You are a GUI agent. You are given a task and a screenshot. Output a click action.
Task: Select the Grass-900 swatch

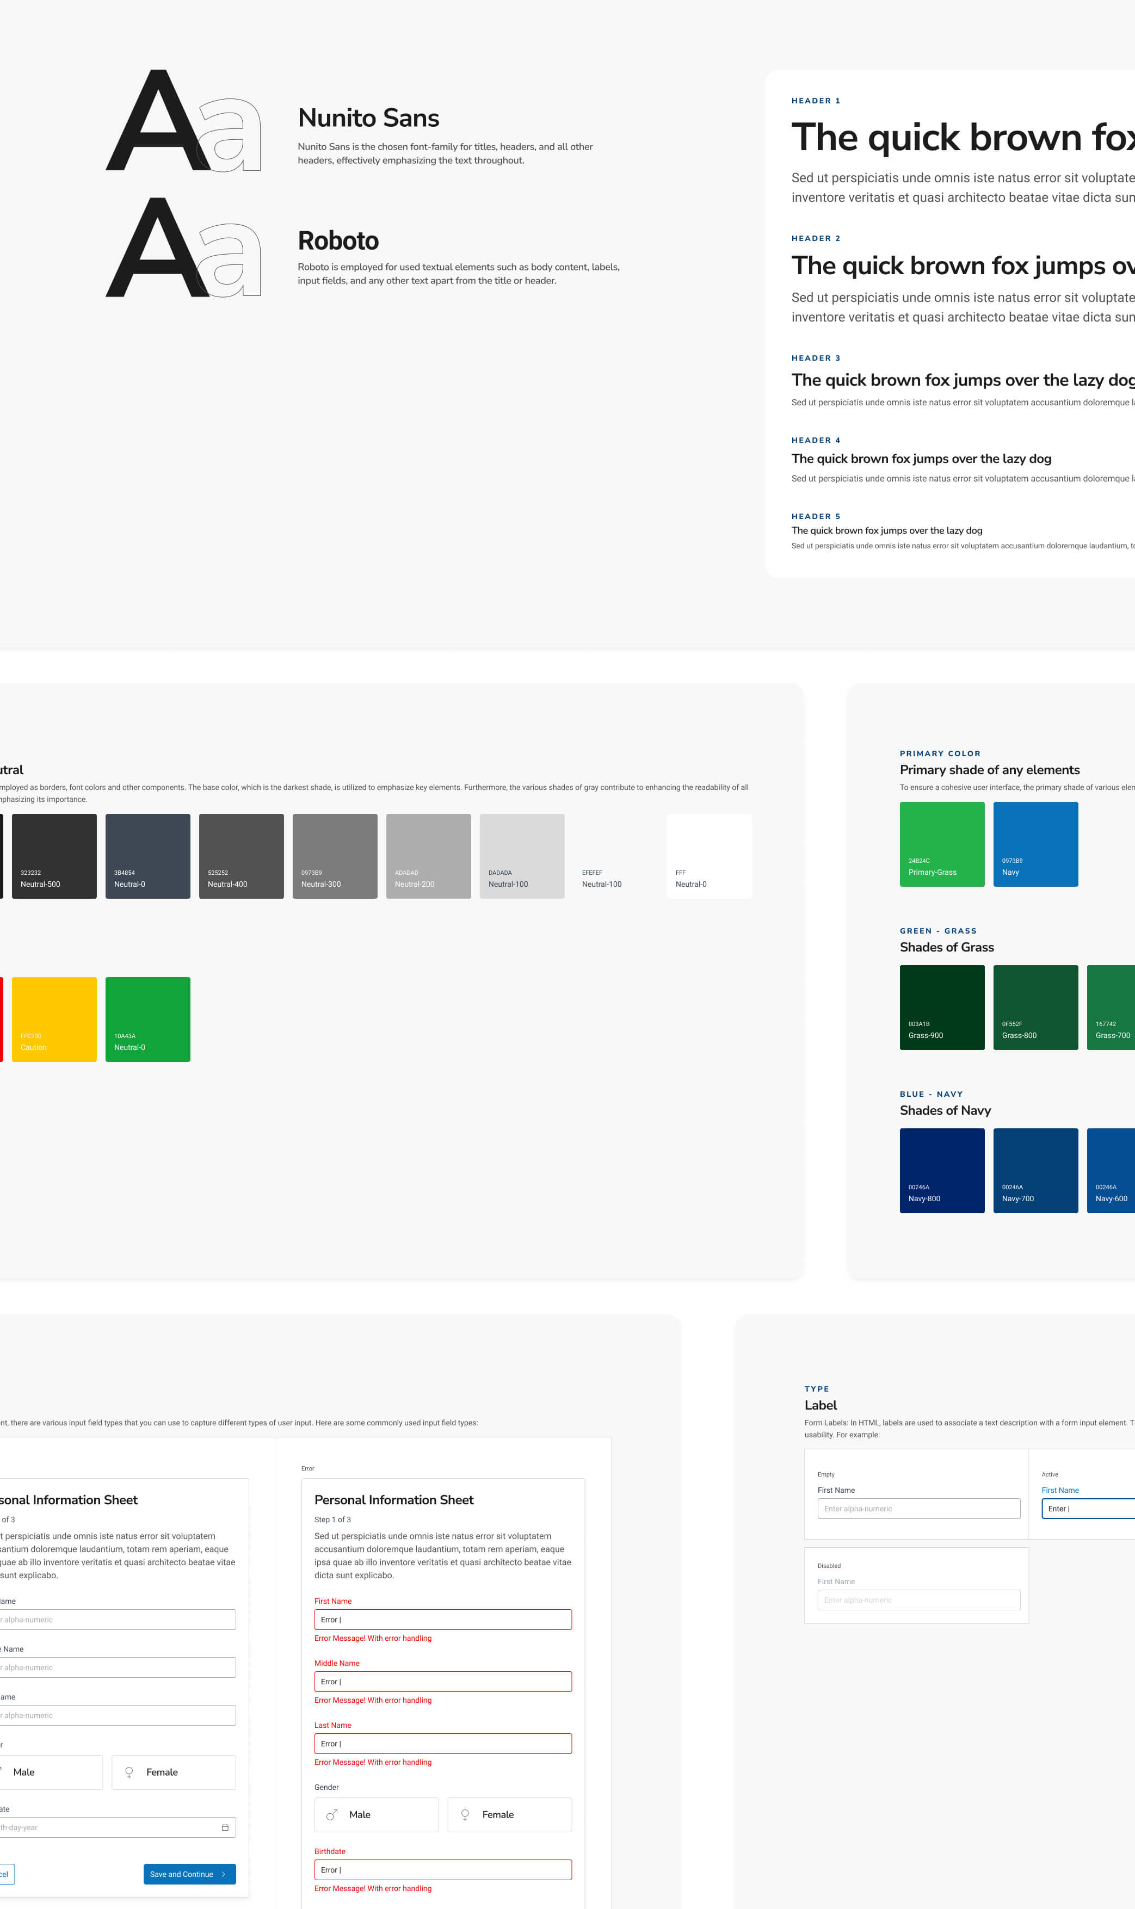[942, 1007]
